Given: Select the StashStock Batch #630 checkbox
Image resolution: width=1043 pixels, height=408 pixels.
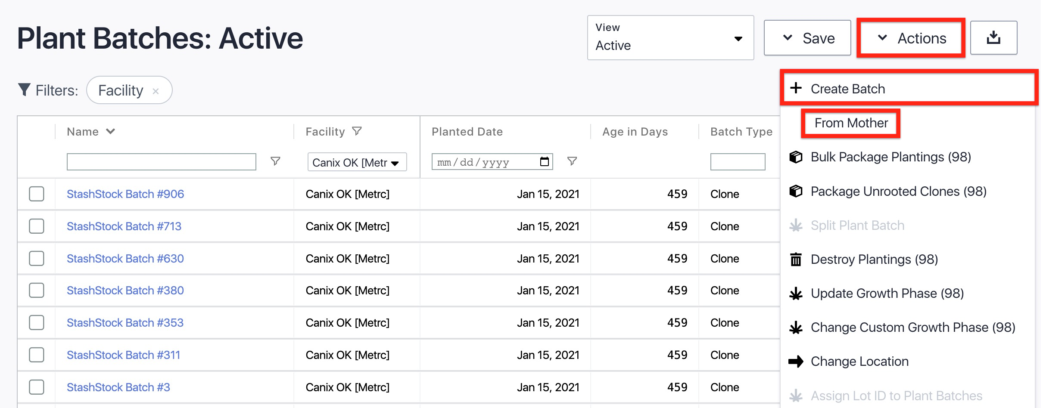Looking at the screenshot, I should pyautogui.click(x=37, y=259).
